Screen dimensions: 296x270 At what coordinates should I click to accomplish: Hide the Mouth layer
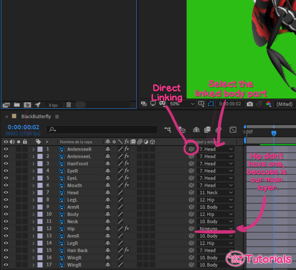(x=5, y=185)
